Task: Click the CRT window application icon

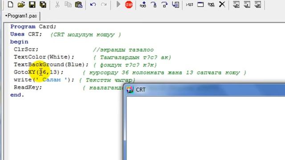Action: [x=130, y=90]
